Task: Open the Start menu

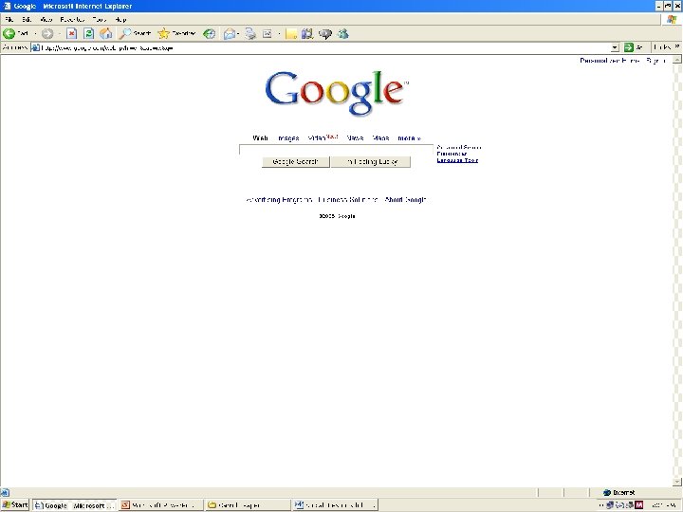Action: [15, 505]
